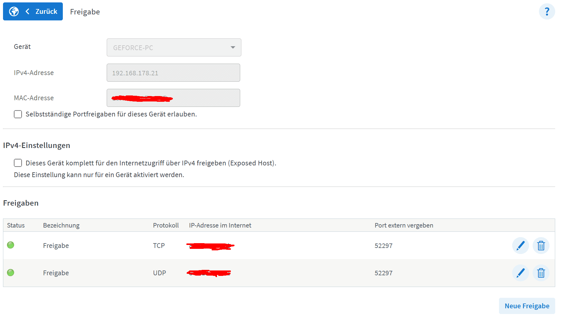This screenshot has height=320, width=563.
Task: Open the help question mark icon
Action: (547, 12)
